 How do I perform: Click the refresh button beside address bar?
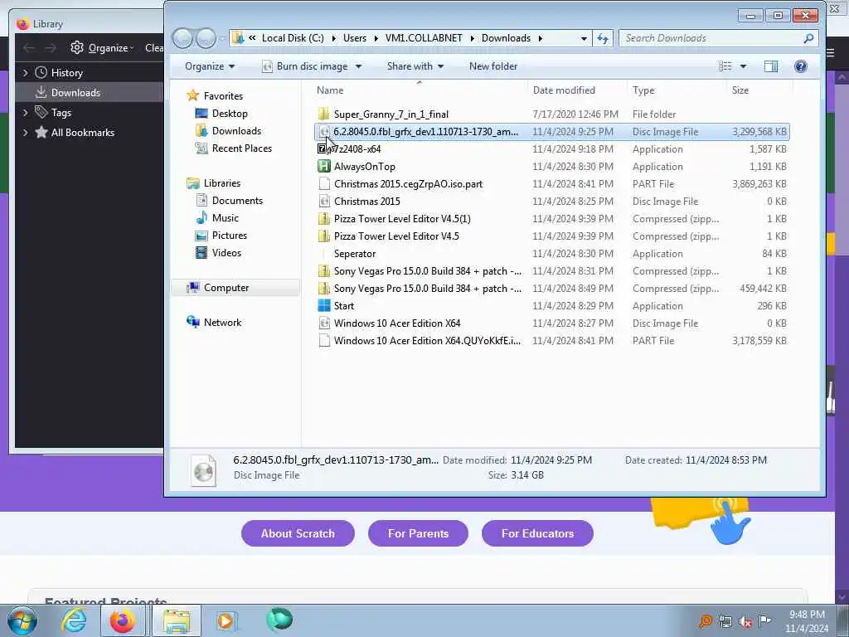(x=603, y=38)
